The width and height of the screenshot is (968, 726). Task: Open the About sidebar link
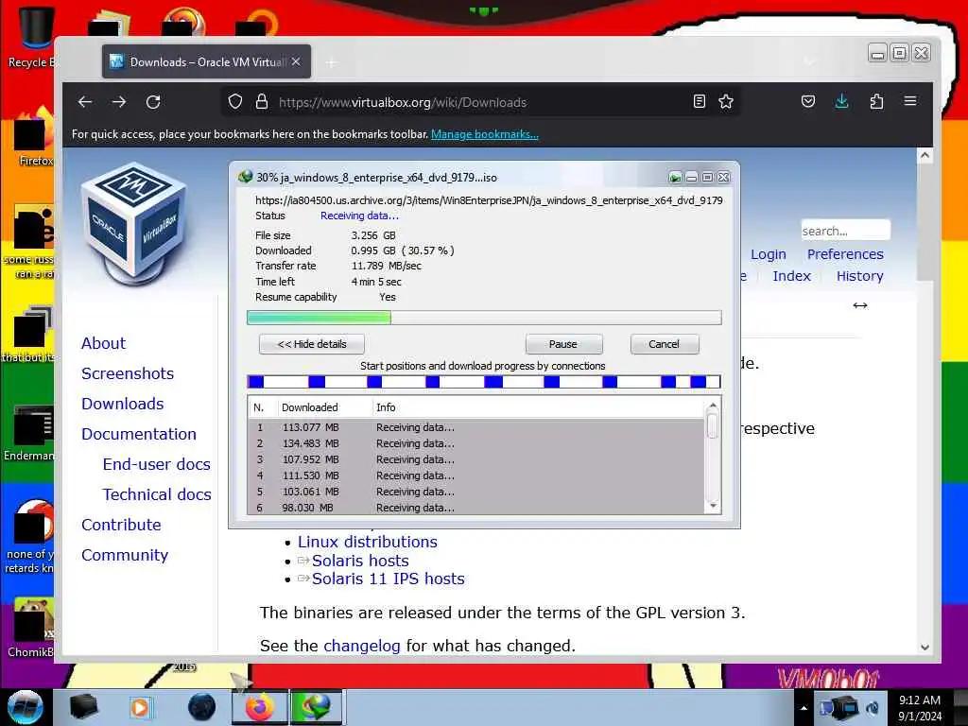(103, 343)
